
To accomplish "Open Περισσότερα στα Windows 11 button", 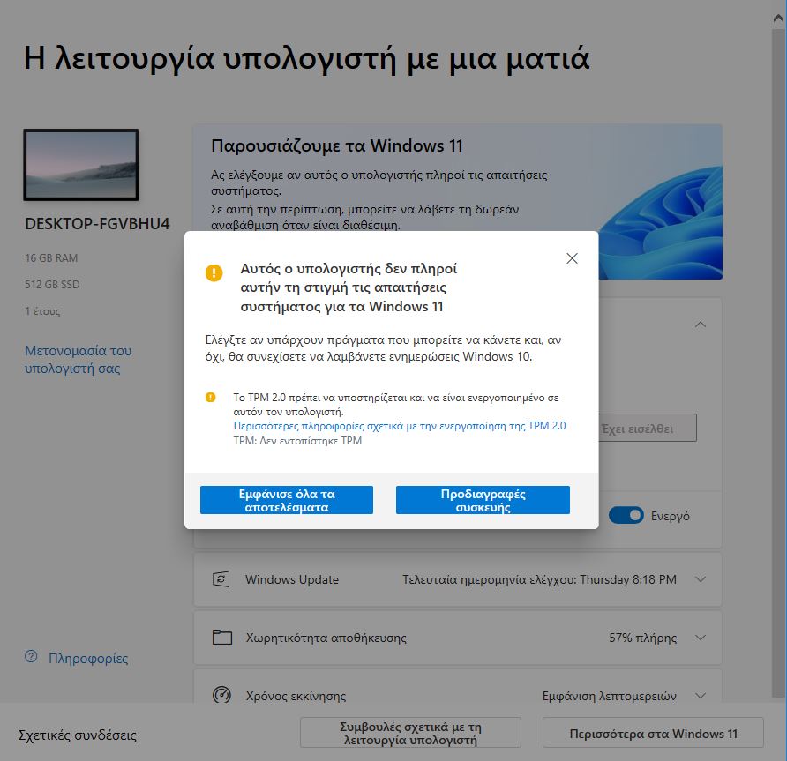I will (653, 733).
